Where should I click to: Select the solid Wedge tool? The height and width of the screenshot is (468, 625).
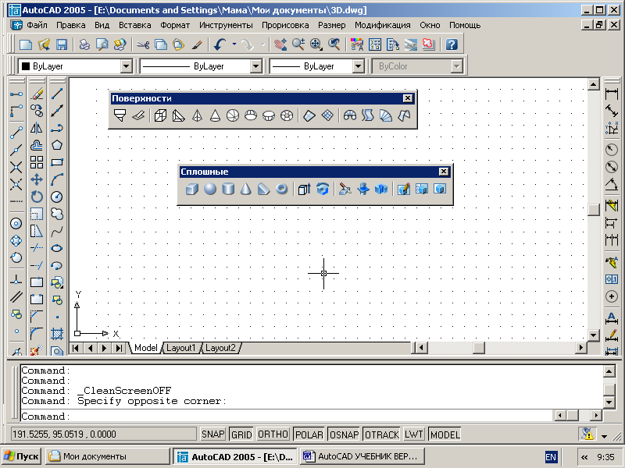tap(263, 189)
